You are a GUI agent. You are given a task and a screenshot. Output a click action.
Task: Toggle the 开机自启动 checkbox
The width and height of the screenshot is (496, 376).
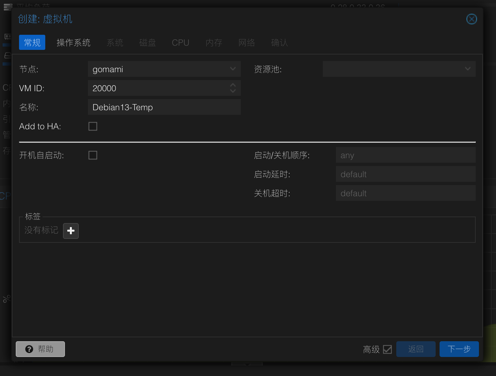point(93,155)
